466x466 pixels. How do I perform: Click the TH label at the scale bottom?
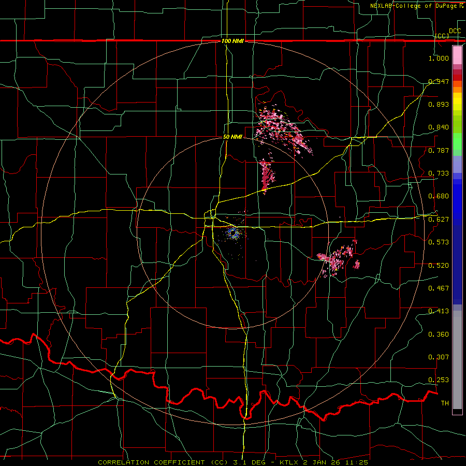pyautogui.click(x=445, y=403)
